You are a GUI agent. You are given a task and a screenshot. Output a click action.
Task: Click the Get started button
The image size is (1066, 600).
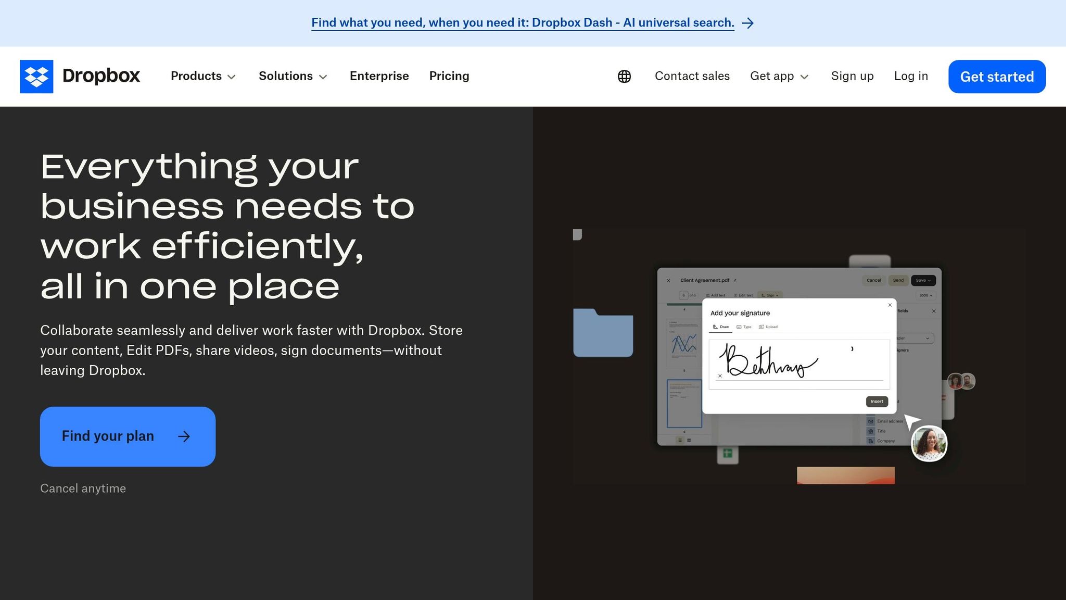click(x=997, y=77)
